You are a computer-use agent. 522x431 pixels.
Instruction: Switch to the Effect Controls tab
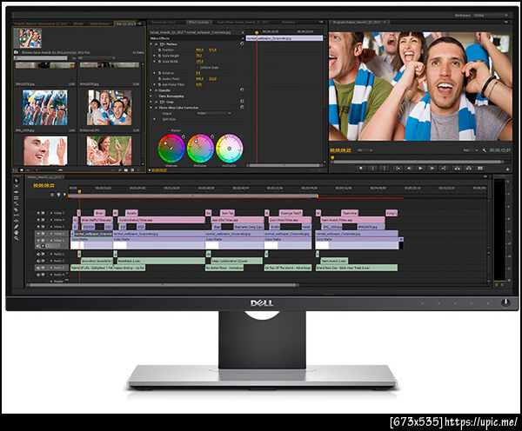(198, 23)
